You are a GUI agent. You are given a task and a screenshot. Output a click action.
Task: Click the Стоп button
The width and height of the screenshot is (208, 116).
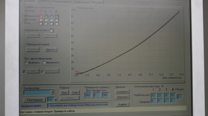(x=75, y=93)
